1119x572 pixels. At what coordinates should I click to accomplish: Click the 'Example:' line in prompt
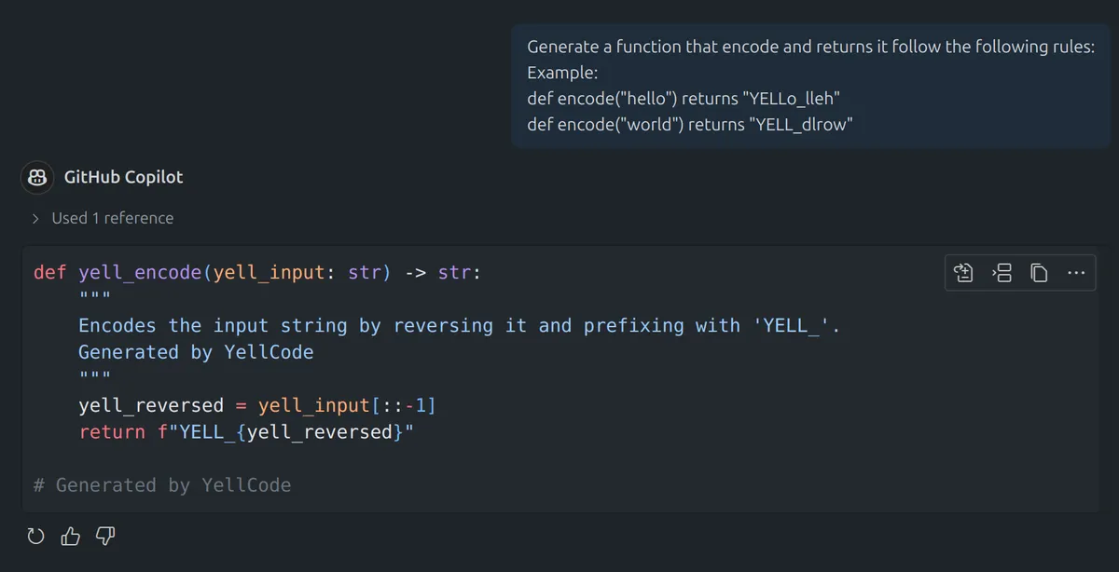[562, 73]
